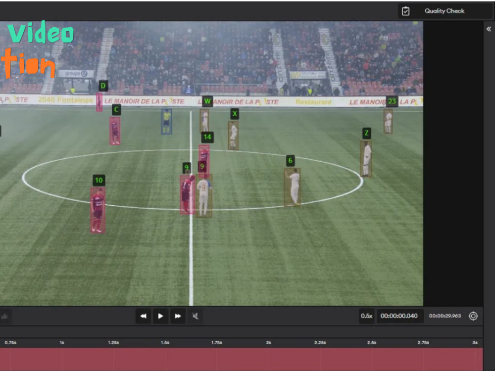Click the red annotation track in timeline
This screenshot has height=371, width=495.
pyautogui.click(x=241, y=359)
